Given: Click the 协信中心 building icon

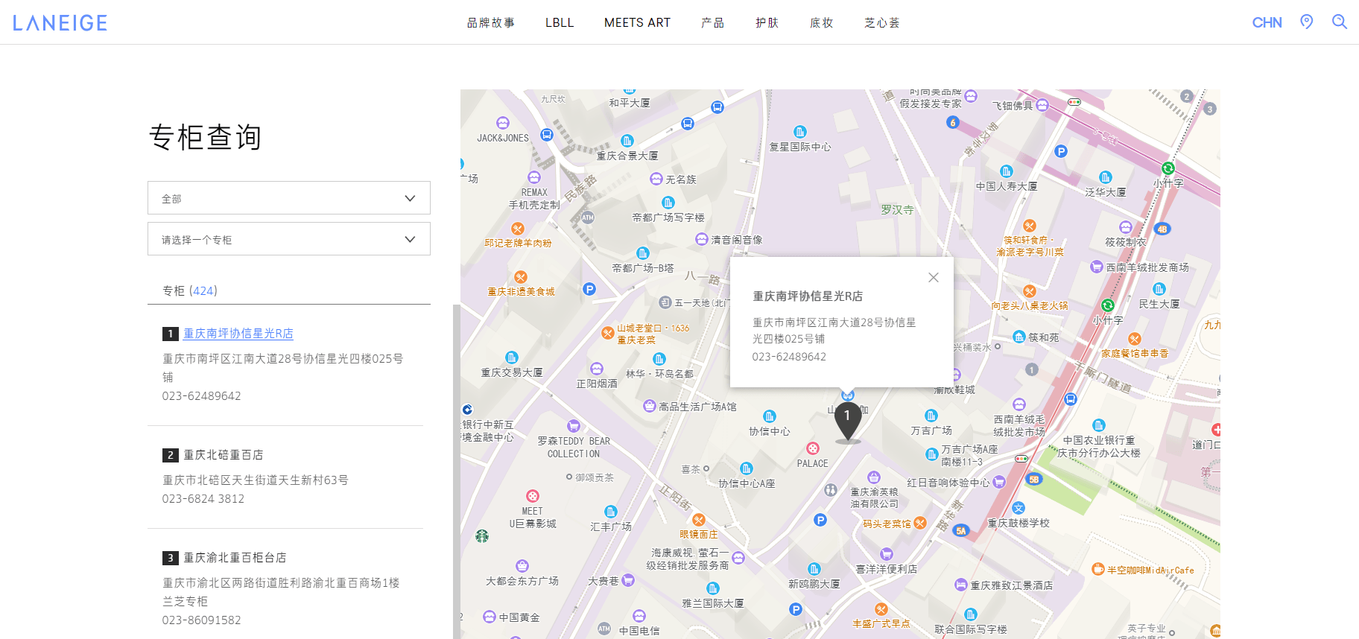Looking at the screenshot, I should [770, 416].
